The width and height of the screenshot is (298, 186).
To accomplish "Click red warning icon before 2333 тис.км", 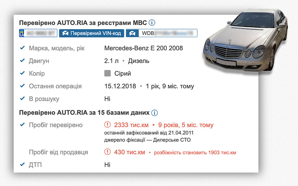I will pos(107,125).
